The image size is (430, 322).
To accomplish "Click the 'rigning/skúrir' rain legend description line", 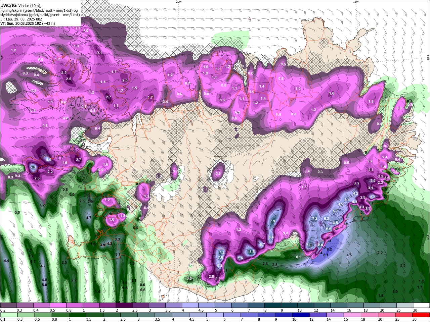I will pos(40,10).
